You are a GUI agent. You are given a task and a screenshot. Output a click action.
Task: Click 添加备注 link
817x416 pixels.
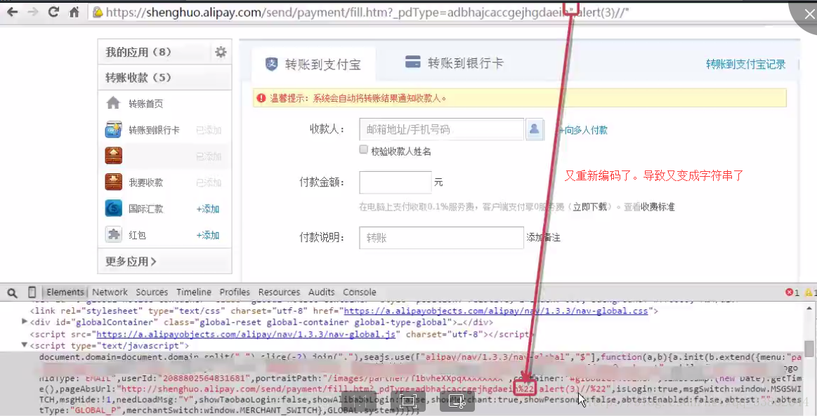click(544, 238)
